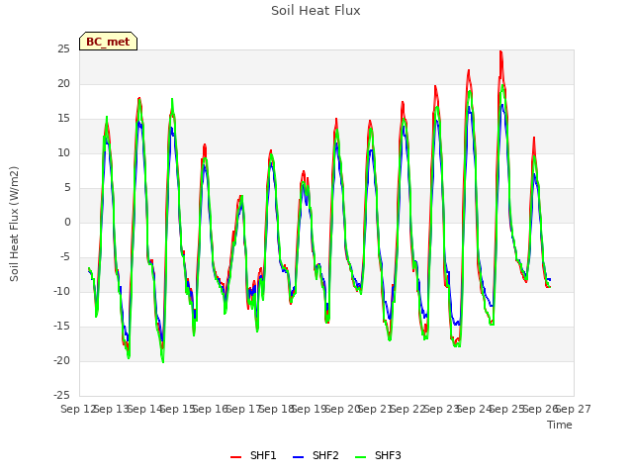Click the Sep 25 peak of the SHF1 line
This screenshot has width=633, height=475.
[500, 51]
